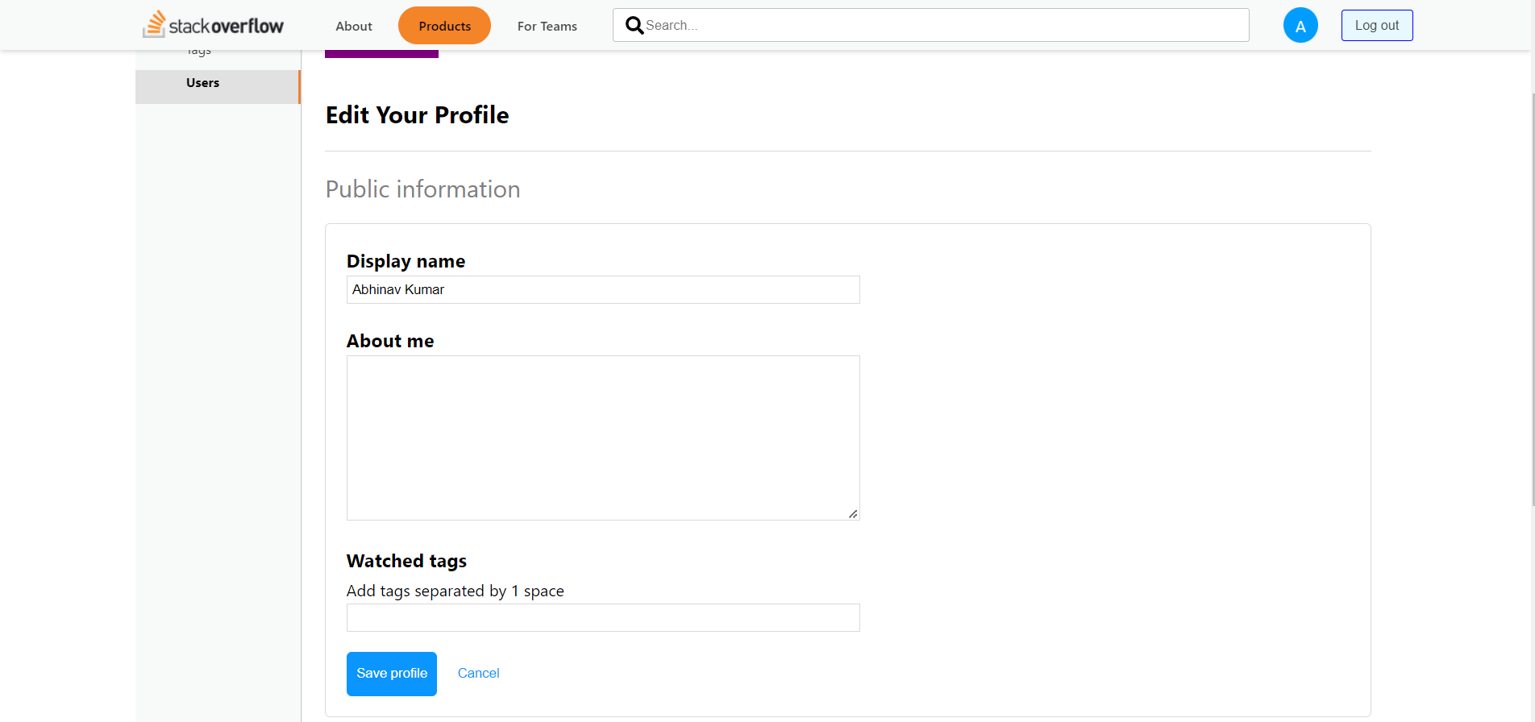Viewport: 1535px width, 722px height.
Task: Click the Cancel link
Action: click(479, 674)
